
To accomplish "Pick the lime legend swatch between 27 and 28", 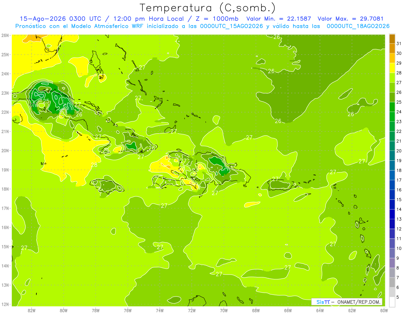I will [392, 78].
